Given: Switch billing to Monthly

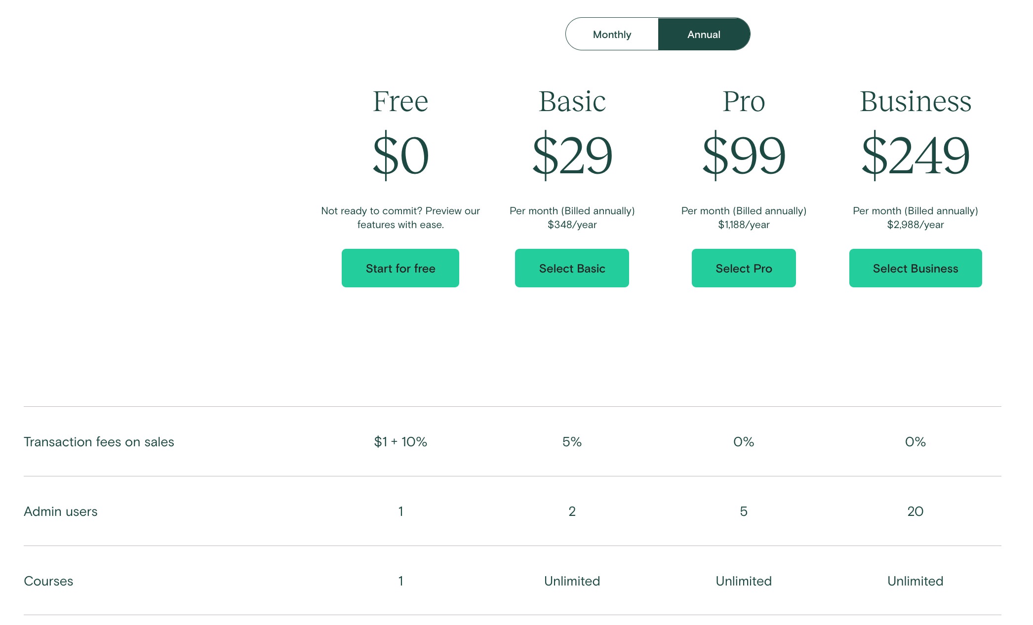Looking at the screenshot, I should (x=612, y=34).
